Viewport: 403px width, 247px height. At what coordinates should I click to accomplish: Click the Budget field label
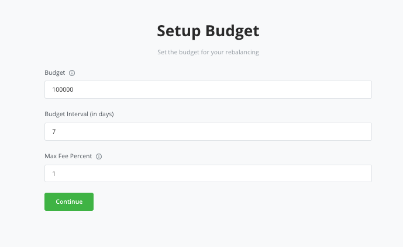55,73
